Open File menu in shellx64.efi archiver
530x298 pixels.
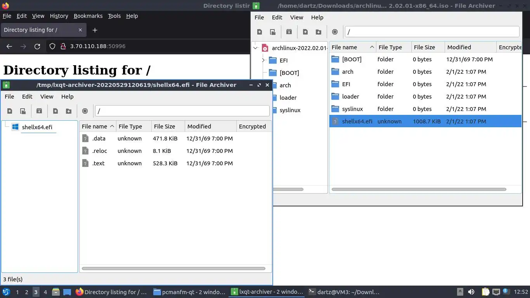(9, 97)
